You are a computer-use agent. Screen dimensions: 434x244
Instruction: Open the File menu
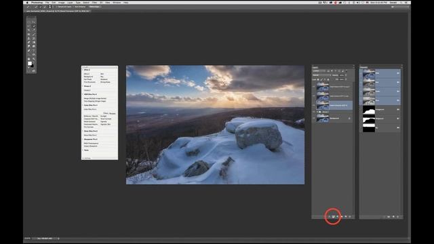(x=47, y=3)
